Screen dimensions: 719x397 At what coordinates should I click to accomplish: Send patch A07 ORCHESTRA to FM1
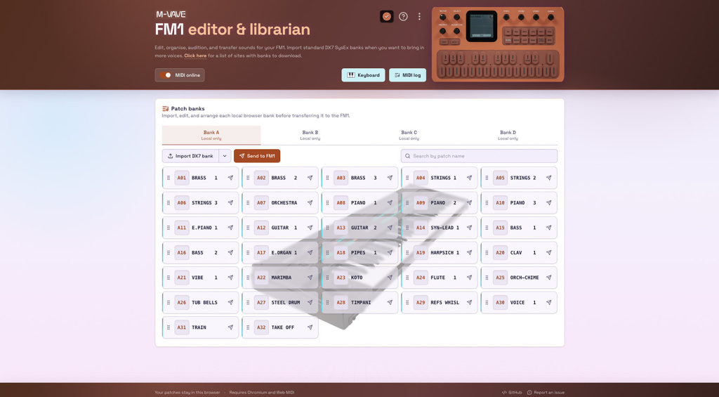point(310,202)
